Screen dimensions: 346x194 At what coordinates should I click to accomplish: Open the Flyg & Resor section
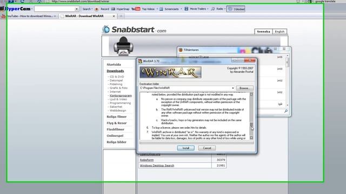point(117,123)
